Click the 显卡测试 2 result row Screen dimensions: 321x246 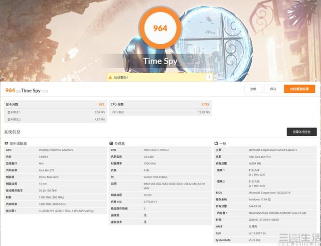pyautogui.click(x=55, y=119)
